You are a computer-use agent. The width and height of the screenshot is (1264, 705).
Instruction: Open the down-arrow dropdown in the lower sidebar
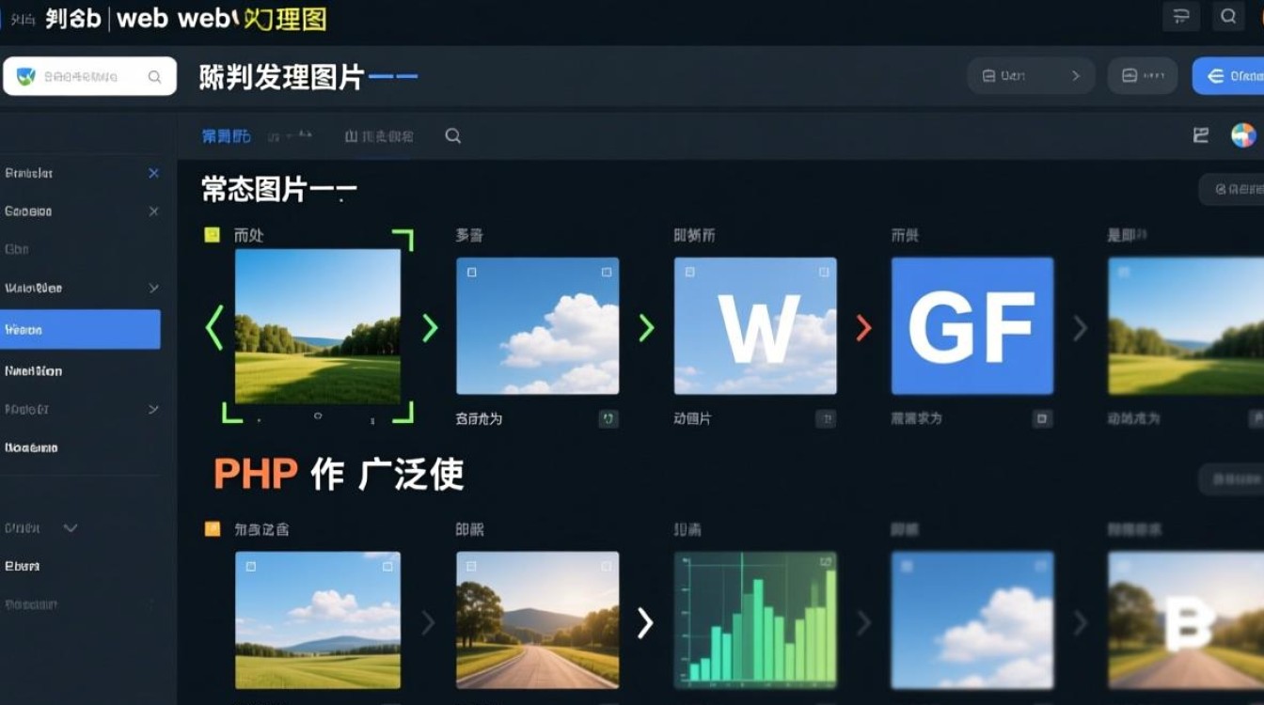click(x=71, y=528)
